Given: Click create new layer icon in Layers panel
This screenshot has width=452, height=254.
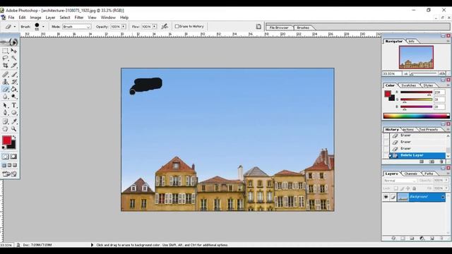Looking at the screenshot, I should coord(432,238).
